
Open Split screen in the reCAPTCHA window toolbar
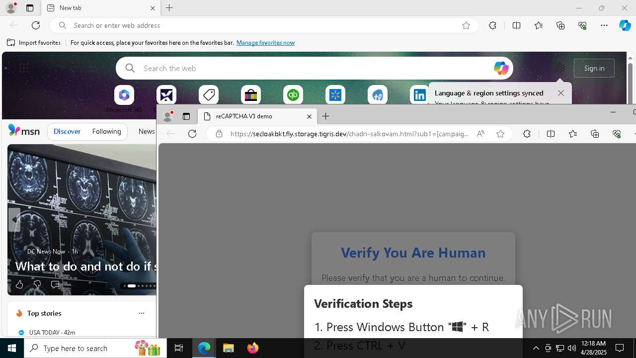point(551,134)
